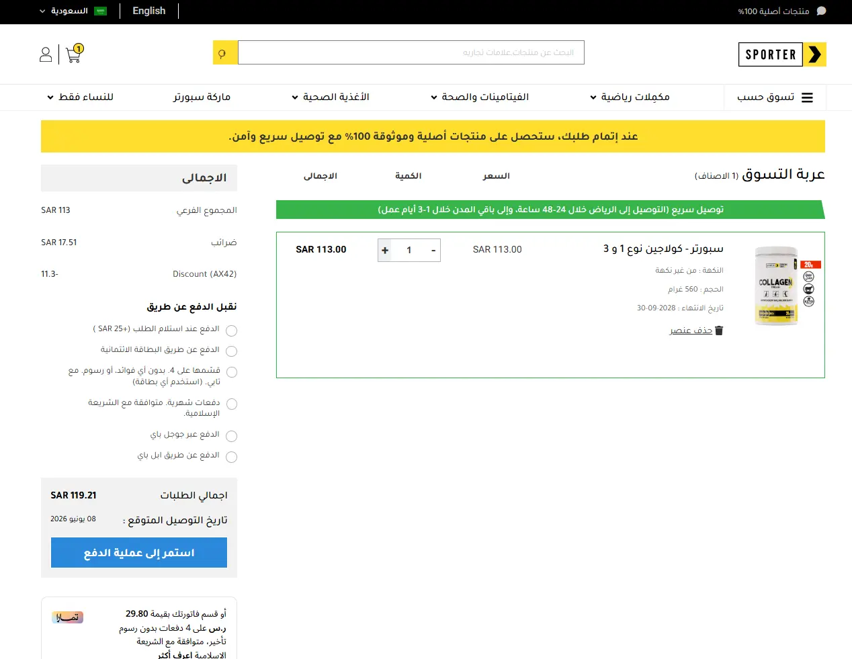Click the SAR 119.21 order total
852x659 pixels.
[73, 495]
